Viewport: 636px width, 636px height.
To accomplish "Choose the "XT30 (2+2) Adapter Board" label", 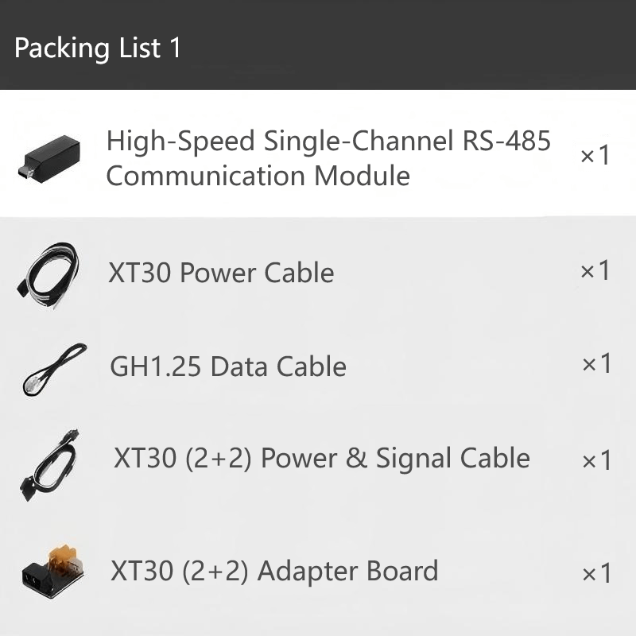I will [x=274, y=571].
